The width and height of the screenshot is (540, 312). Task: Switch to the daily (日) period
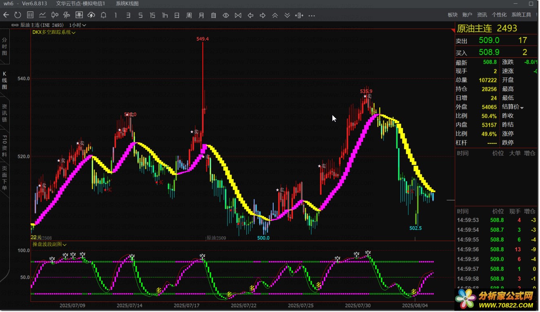177,15
